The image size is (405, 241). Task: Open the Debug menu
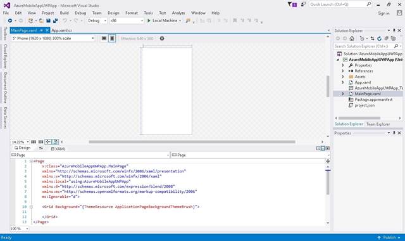[x=80, y=13]
